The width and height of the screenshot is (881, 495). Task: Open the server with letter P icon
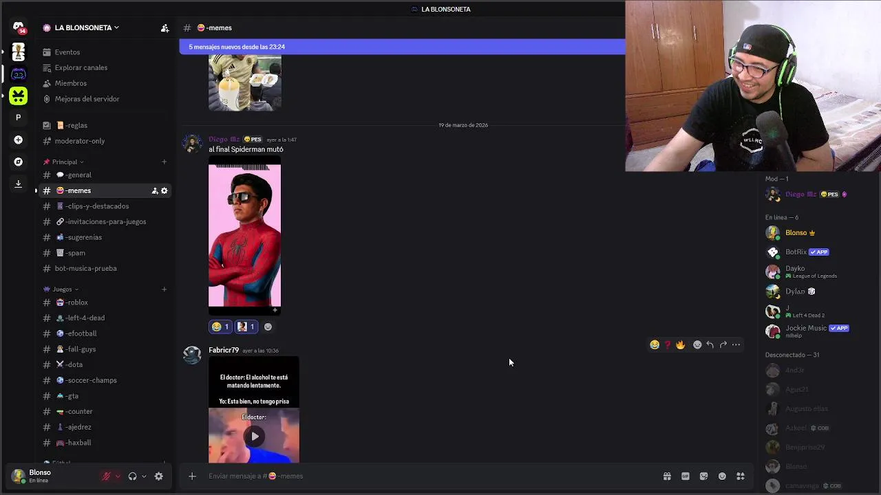pyautogui.click(x=18, y=118)
